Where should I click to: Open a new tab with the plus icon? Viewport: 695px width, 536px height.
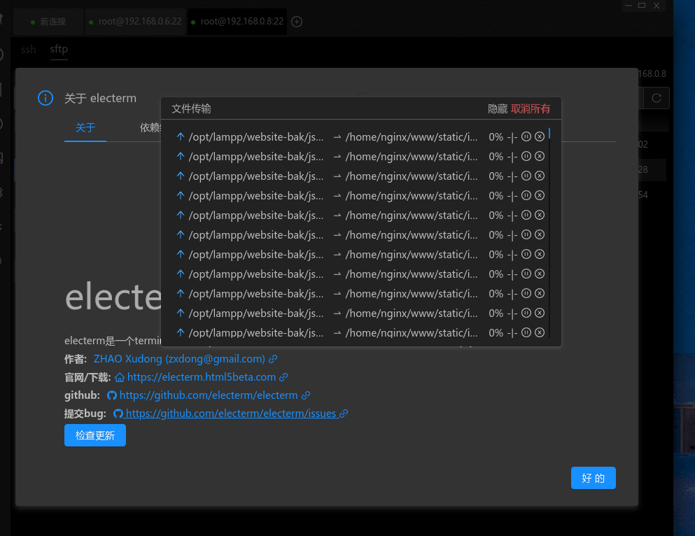[297, 22]
